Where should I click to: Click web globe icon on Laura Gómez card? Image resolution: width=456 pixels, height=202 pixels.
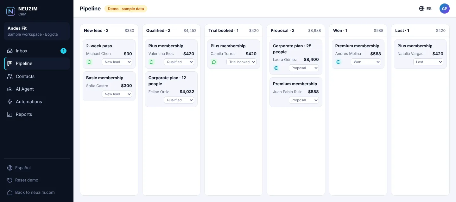pyautogui.click(x=276, y=68)
